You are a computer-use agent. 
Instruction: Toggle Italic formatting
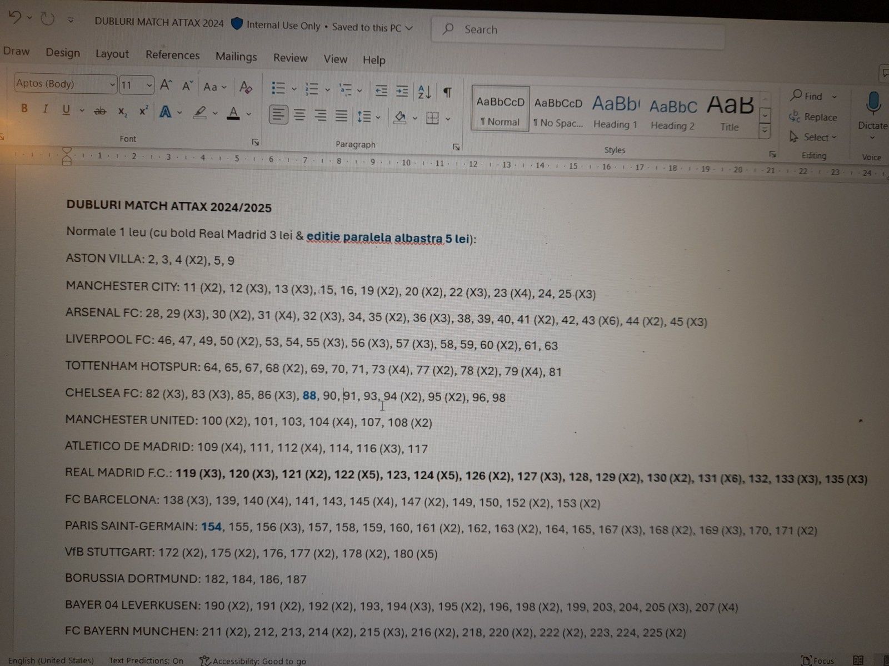click(x=46, y=109)
